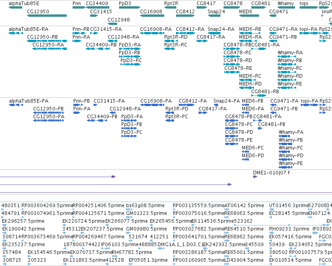Click transcript Rpt3R-RC
Image resolution: width=332 pixels, height=266 pixels.
coord(176,45)
